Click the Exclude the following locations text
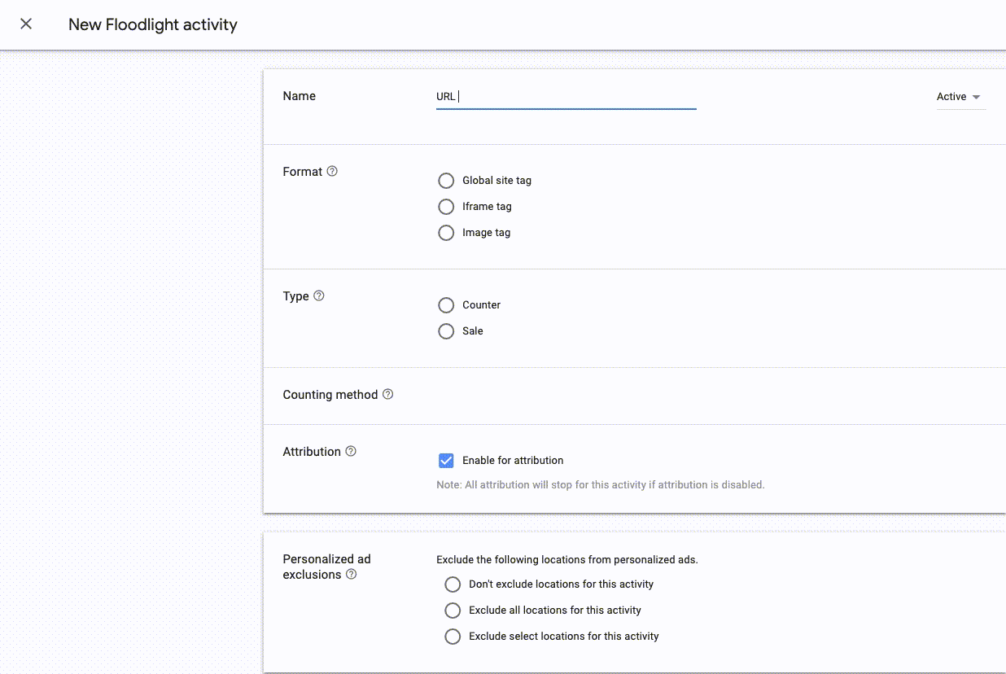Image resolution: width=1006 pixels, height=674 pixels. (567, 560)
